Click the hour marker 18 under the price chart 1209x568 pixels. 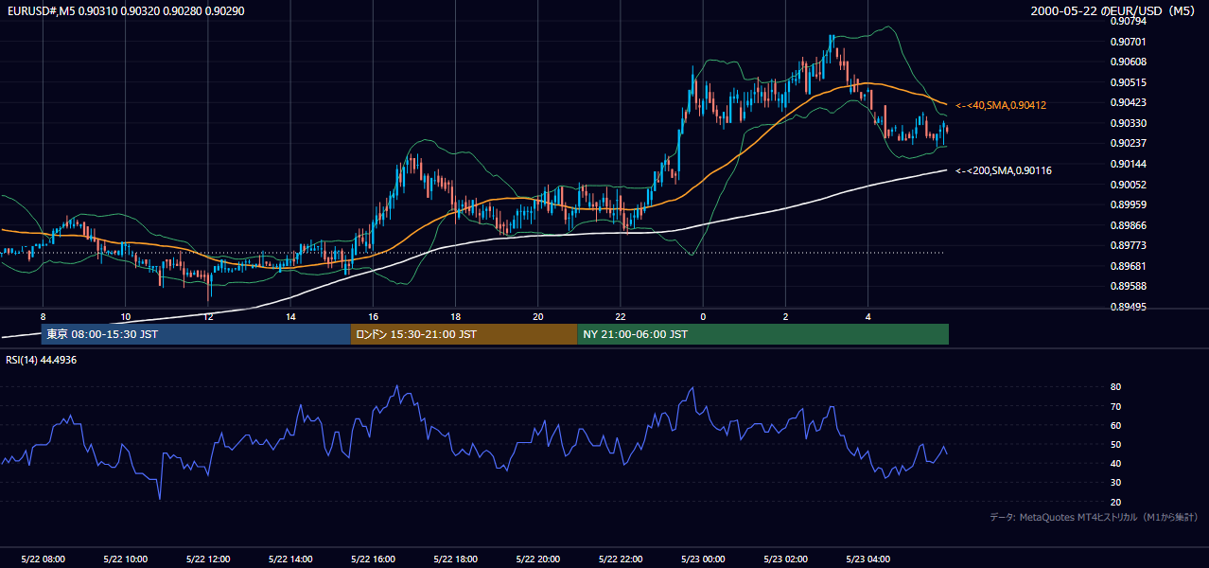[456, 316]
